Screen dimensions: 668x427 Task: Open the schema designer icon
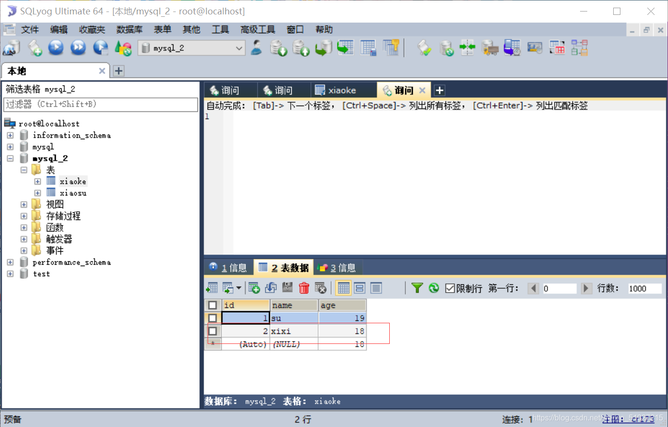point(580,48)
